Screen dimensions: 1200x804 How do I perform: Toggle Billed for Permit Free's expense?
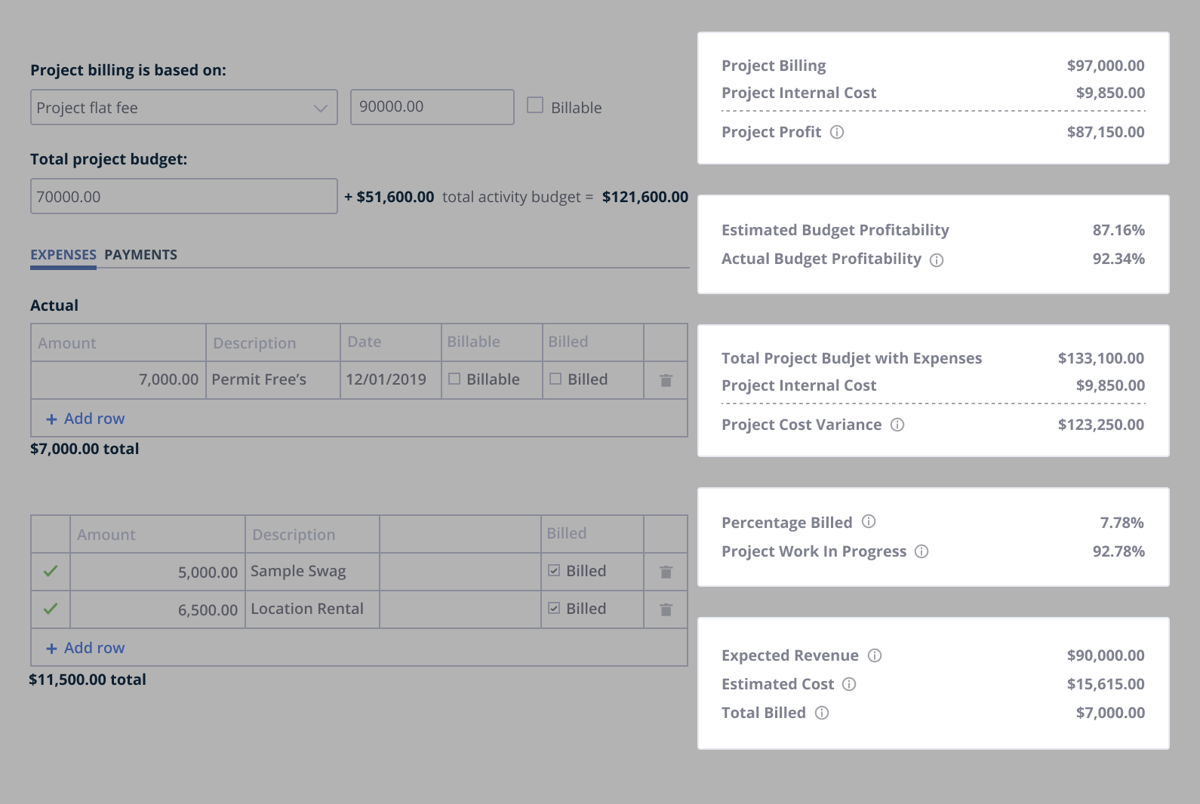555,379
